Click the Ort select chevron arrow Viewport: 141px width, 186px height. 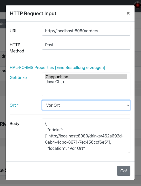pos(128,105)
